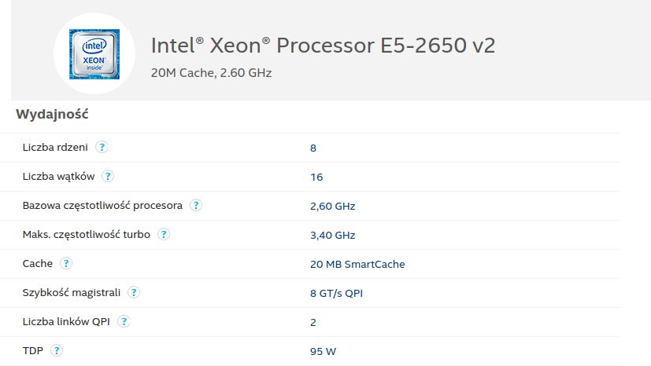Open tooltip for Maks. częstotliwość turbo
The image size is (651, 366).
[164, 234]
